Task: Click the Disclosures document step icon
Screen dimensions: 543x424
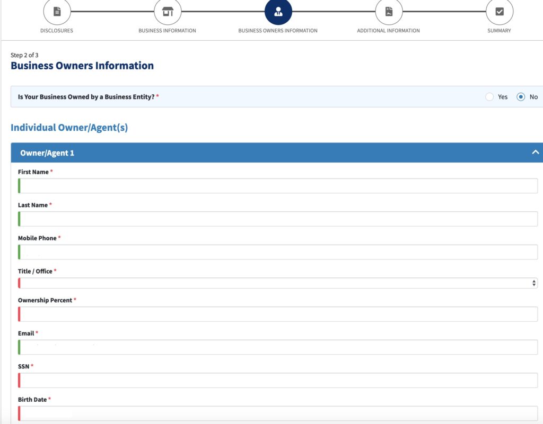Action: pos(57,11)
